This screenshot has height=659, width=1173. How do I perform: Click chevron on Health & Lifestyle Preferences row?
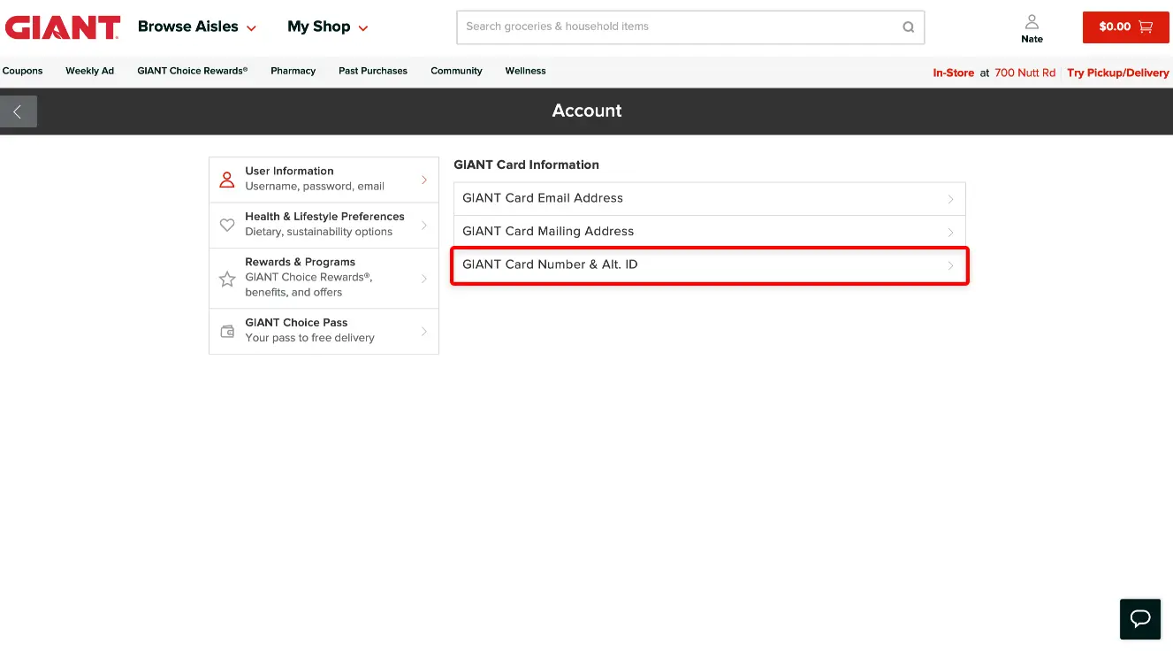click(424, 226)
